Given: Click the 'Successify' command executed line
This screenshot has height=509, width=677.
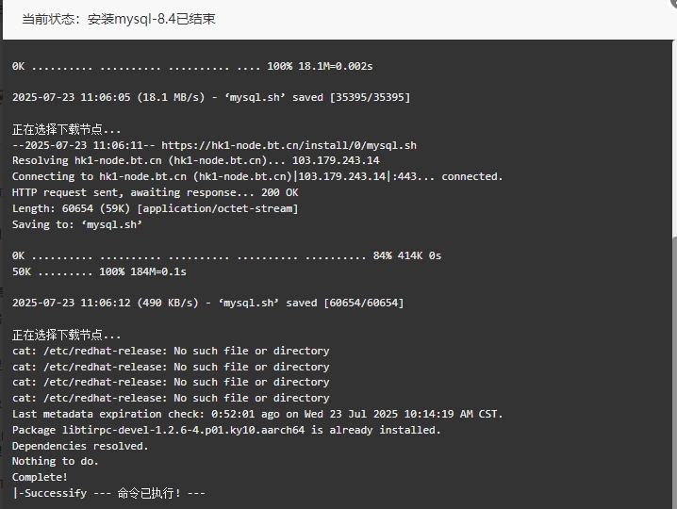Looking at the screenshot, I should [x=108, y=493].
